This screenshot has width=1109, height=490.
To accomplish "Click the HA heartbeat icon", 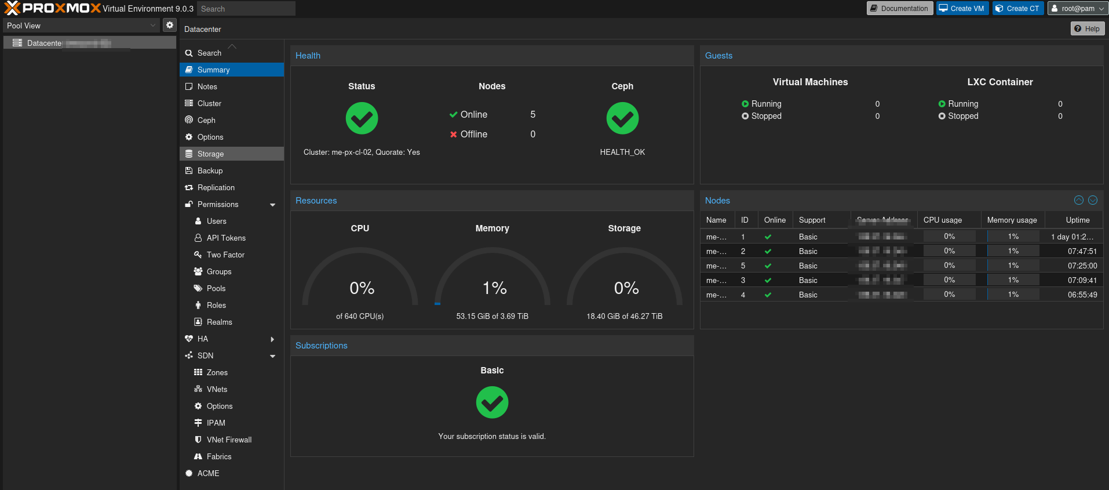I will (189, 339).
